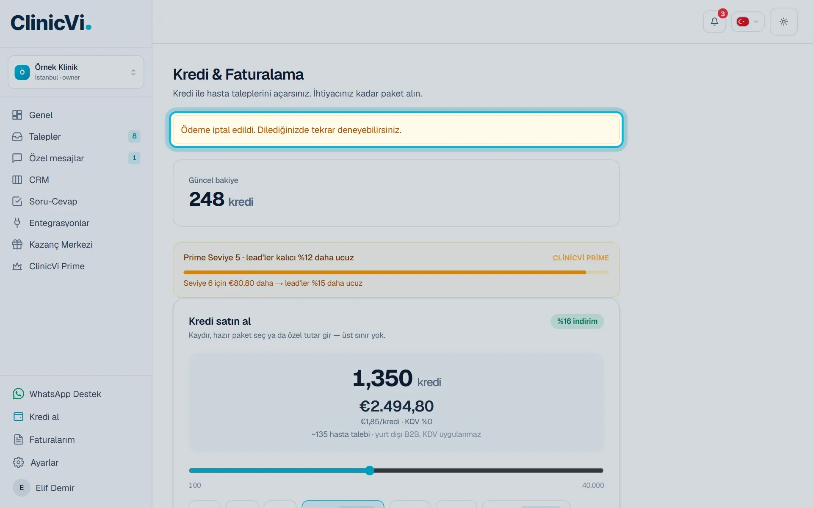This screenshot has height=508, width=813.
Task: Click the Genel dashboard icon
Action: 17,115
